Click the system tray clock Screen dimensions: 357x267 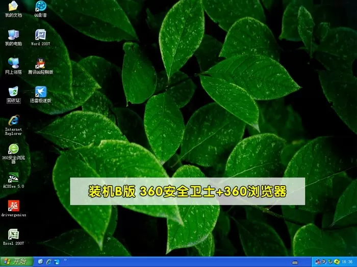point(346,261)
